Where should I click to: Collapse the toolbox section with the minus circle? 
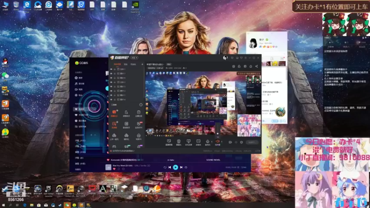point(141,105)
